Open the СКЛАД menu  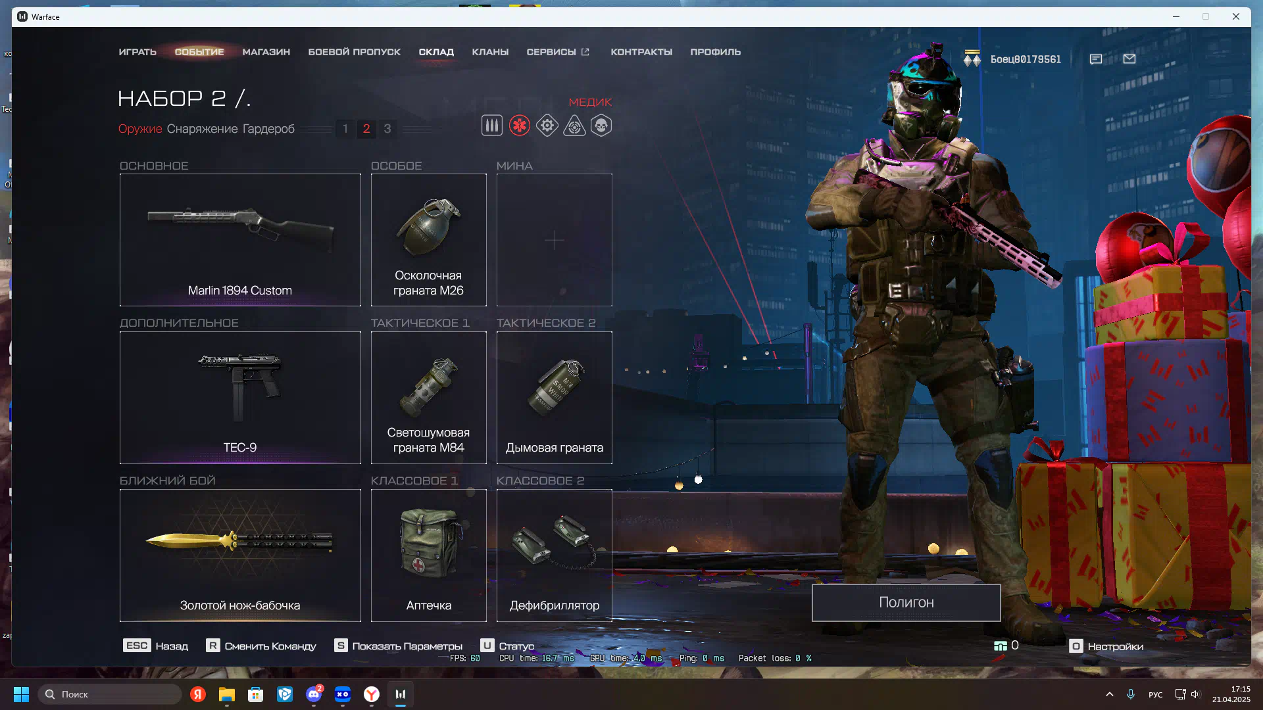pos(436,52)
